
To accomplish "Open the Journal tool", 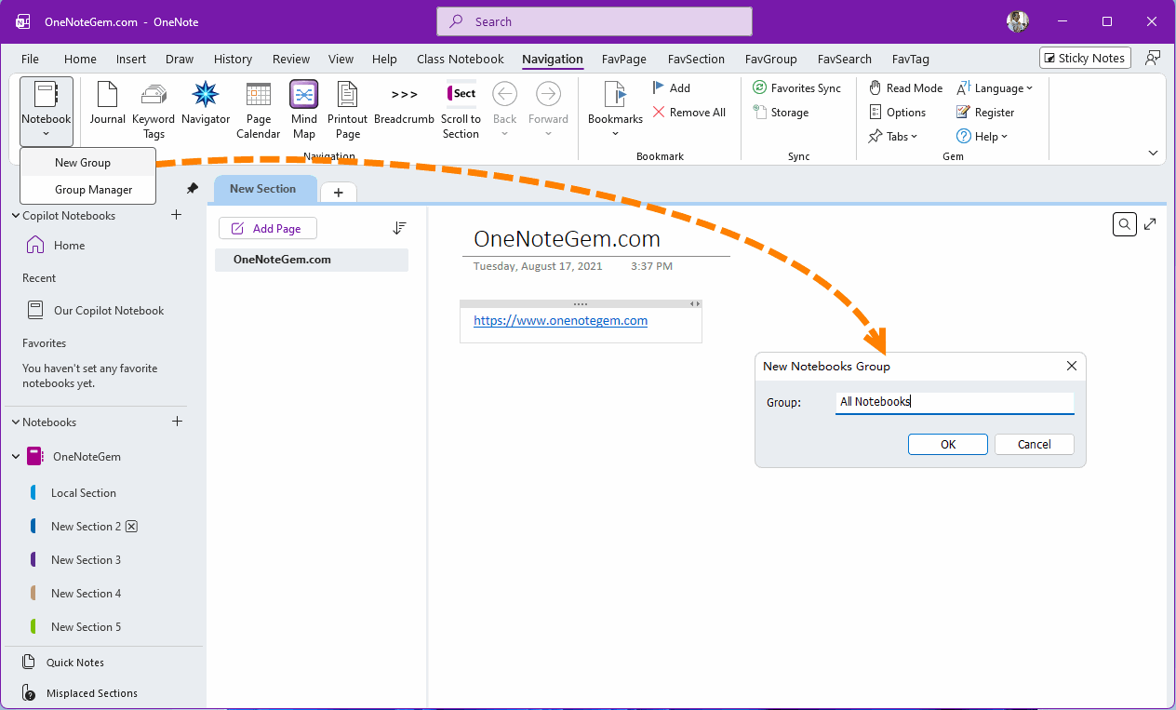I will pos(108,104).
